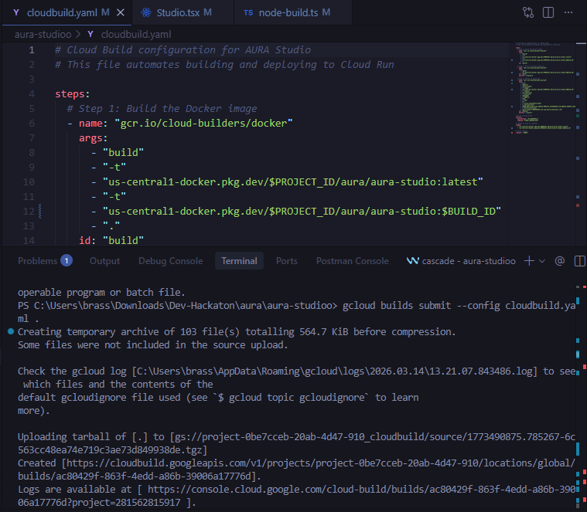
Task: Close the cloudbuild.yaml editor tab
Action: (x=120, y=12)
